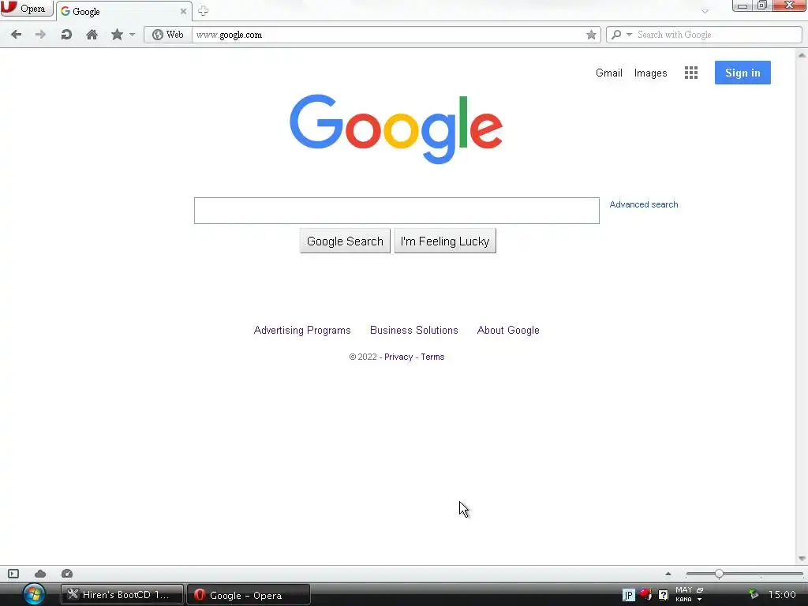This screenshot has width=808, height=606.
Task: Go back with the back arrow
Action: point(16,35)
